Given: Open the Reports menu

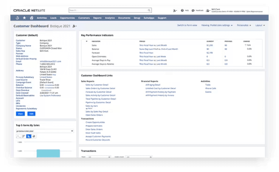Looking at the screenshot, I should click(x=97, y=18).
